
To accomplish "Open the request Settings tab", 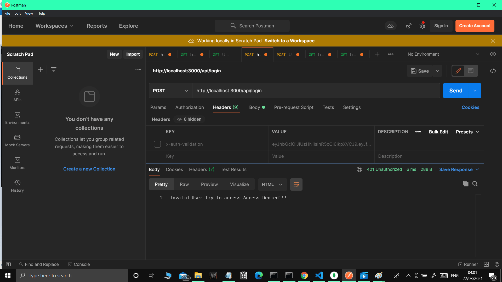I will tap(352, 107).
